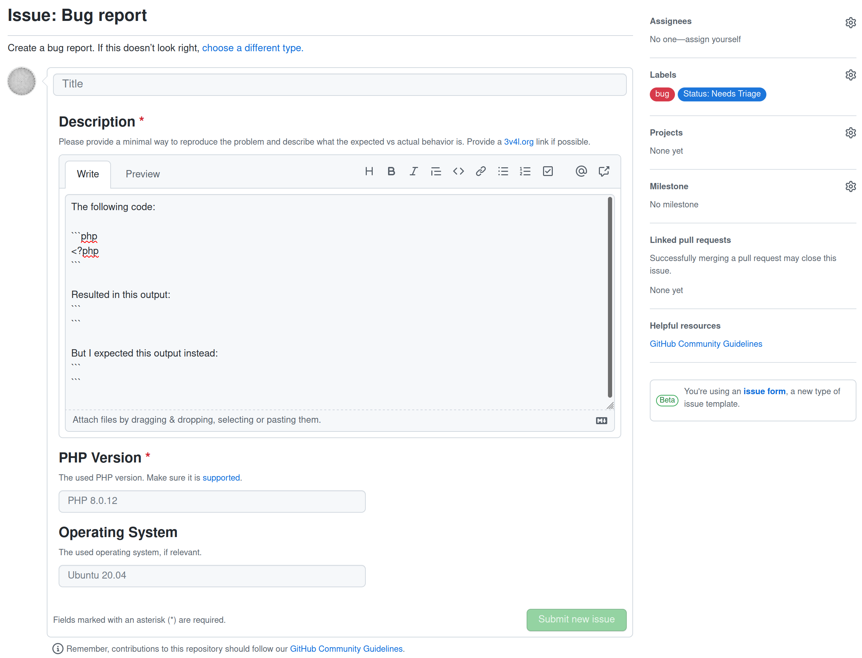This screenshot has height=658, width=862.
Task: Click the Markdown supported icon
Action: coord(601,421)
